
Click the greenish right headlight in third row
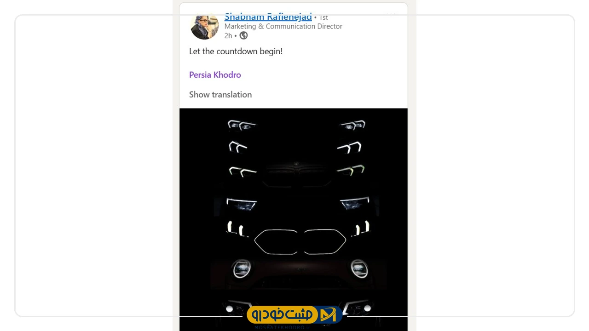(351, 171)
